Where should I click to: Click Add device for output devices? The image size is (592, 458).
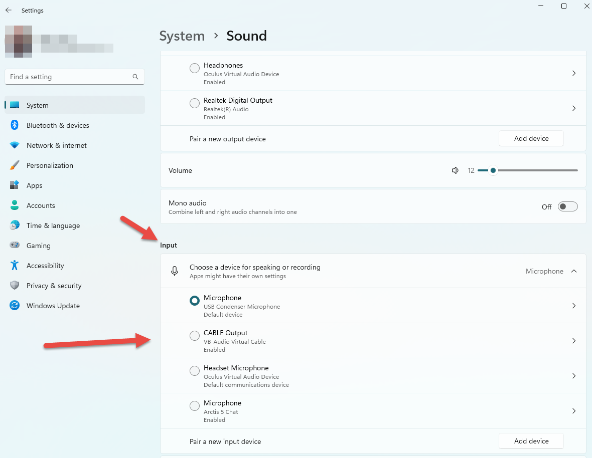531,138
